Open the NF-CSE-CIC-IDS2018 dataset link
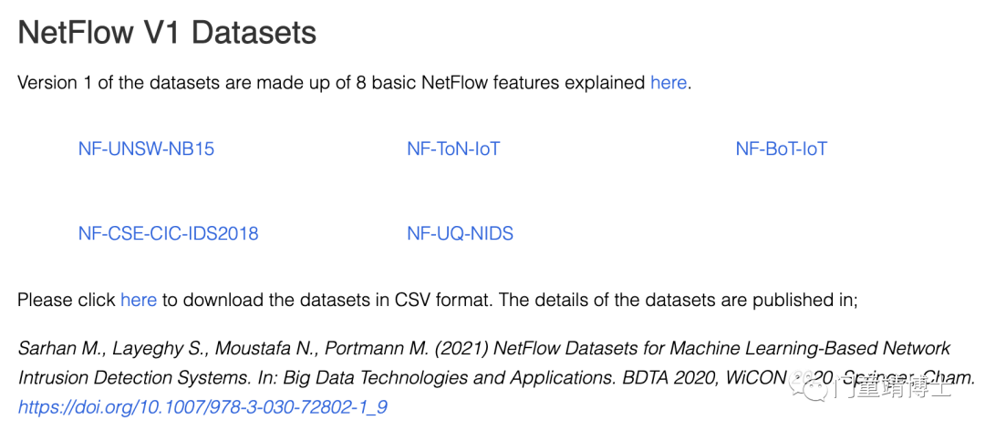This screenshot has width=985, height=430. click(169, 234)
